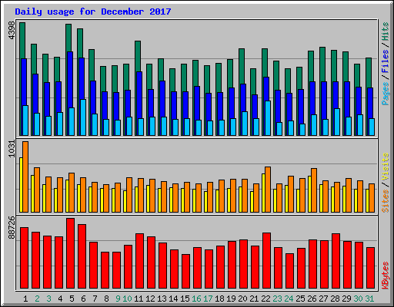Select day 1 on the date axis
This screenshot has height=307, width=394.
point(25,299)
